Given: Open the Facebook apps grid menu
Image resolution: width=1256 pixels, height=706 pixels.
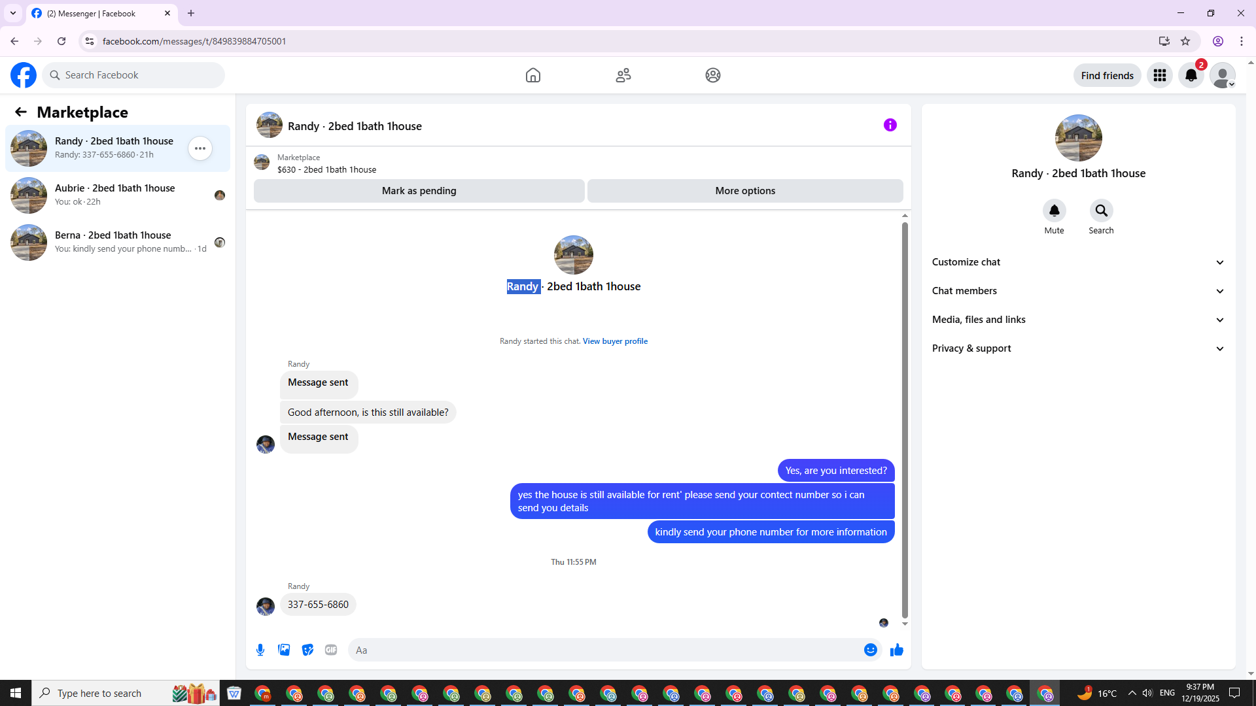Looking at the screenshot, I should pyautogui.click(x=1160, y=75).
